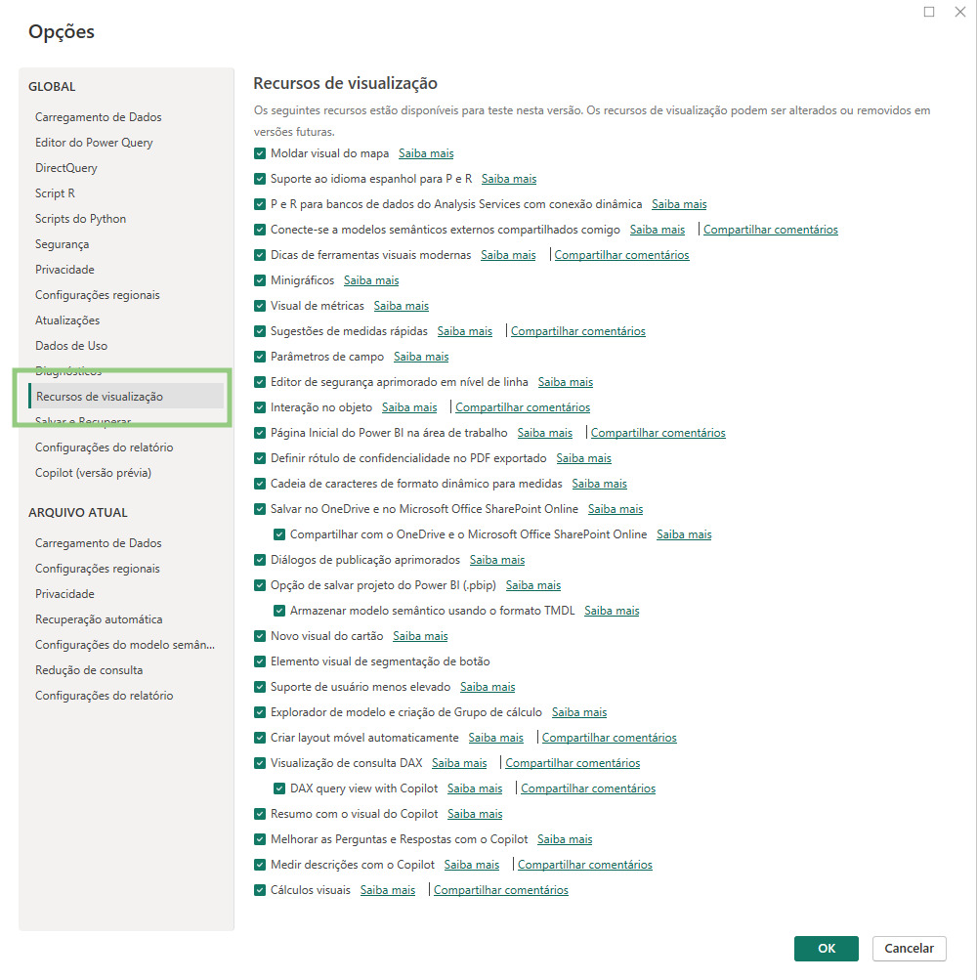Viewport: 977px width, 980px height.
Task: Toggle Diálogos de publicação aprimorados checkbox
Action: click(260, 560)
